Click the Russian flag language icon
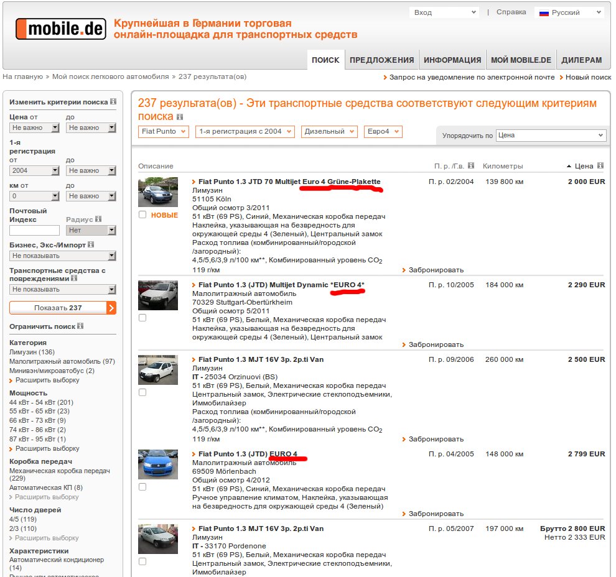616x577 pixels. tap(544, 12)
